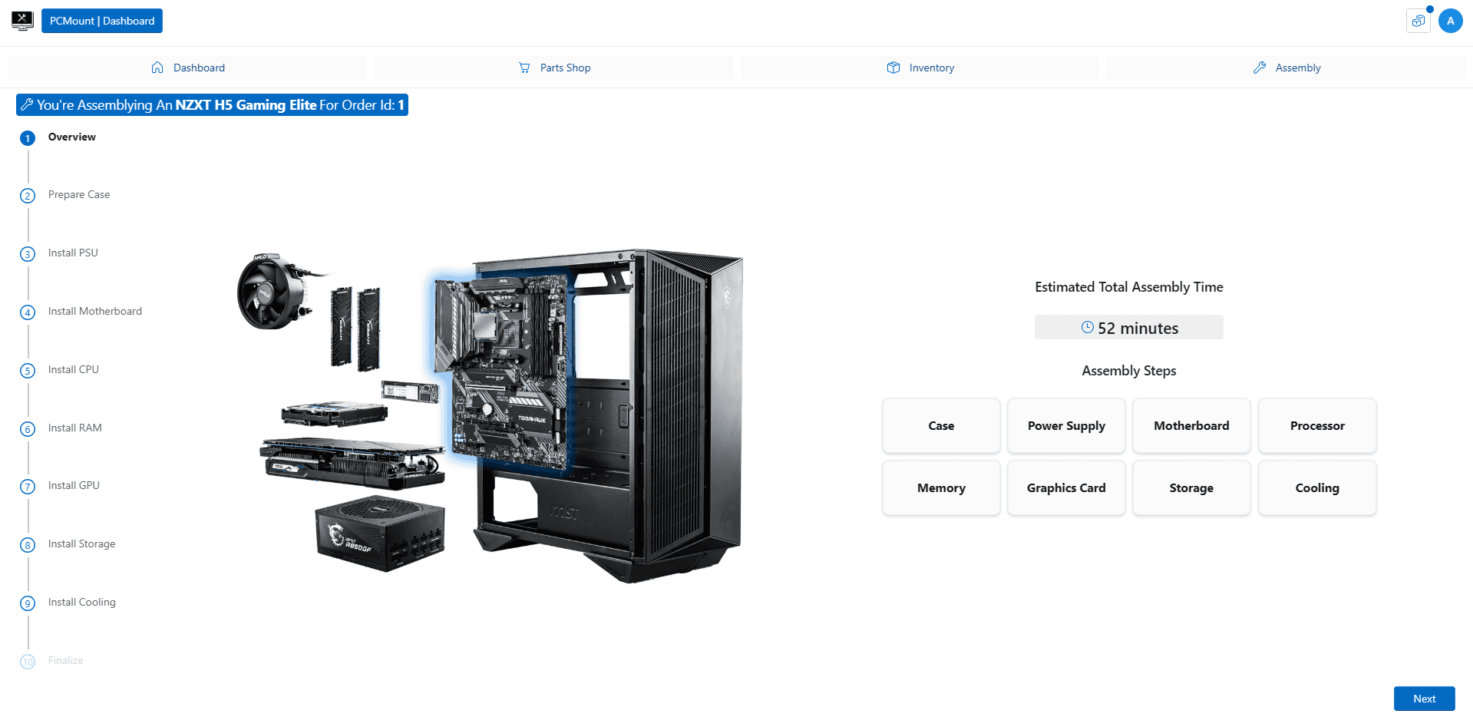Select step 2 circle for Prepare Case
The width and height of the screenshot is (1473, 717).
coord(28,196)
